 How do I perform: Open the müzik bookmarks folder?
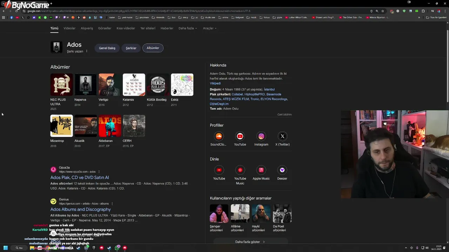click(252, 17)
